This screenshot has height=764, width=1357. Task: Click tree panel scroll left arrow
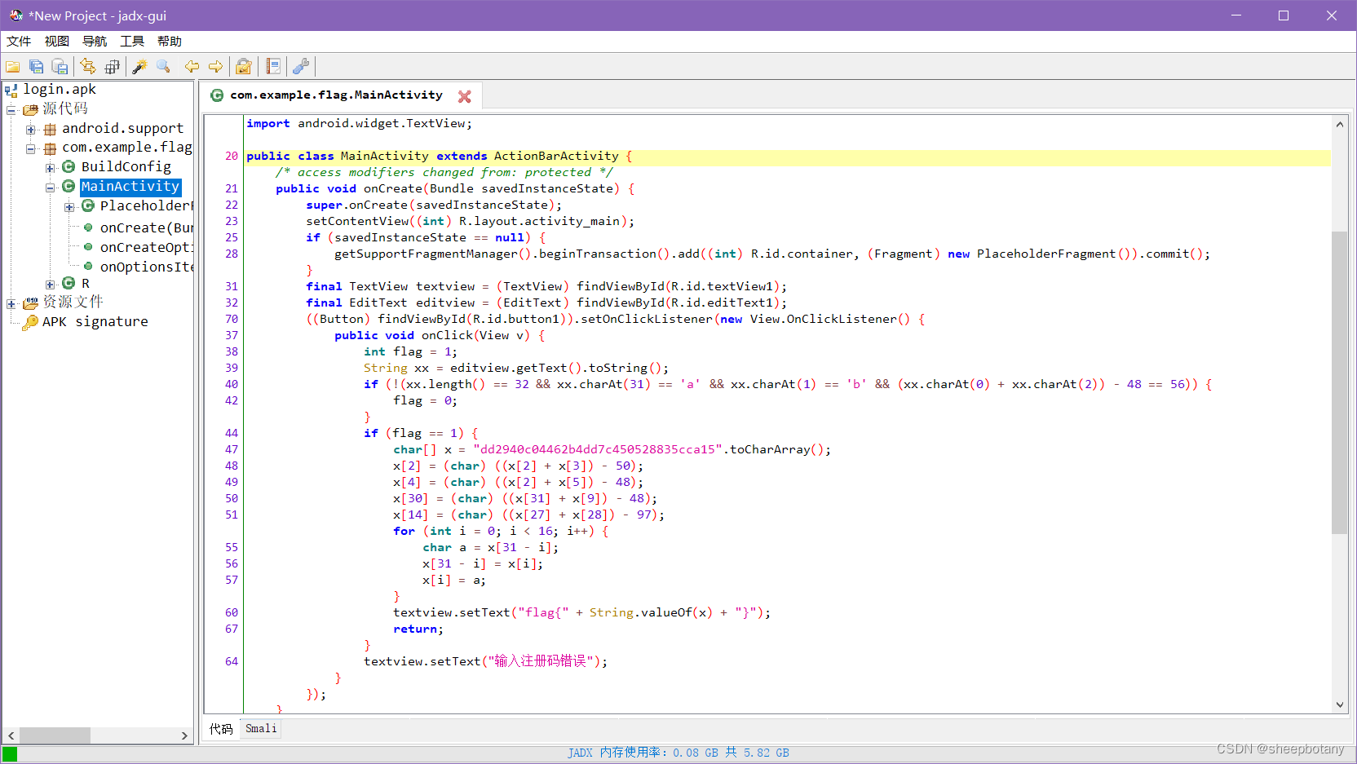(x=11, y=735)
